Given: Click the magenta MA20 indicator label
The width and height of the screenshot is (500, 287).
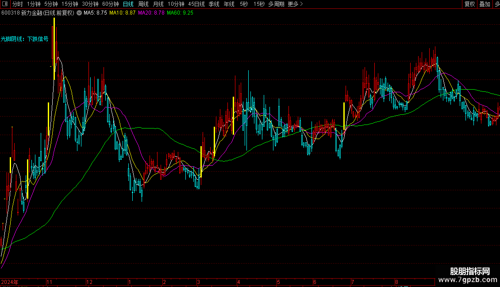Looking at the screenshot, I should pyautogui.click(x=151, y=13).
